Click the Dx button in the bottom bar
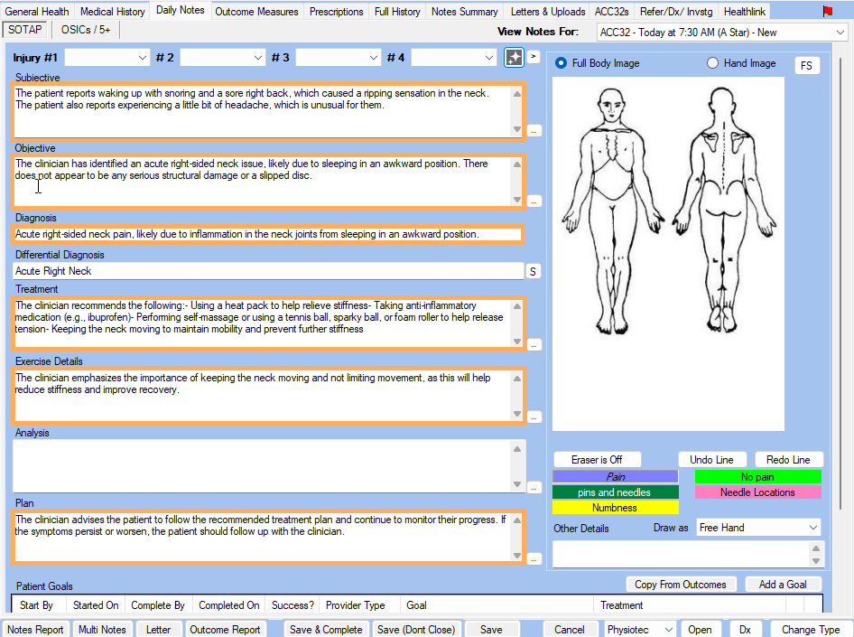 tap(745, 630)
